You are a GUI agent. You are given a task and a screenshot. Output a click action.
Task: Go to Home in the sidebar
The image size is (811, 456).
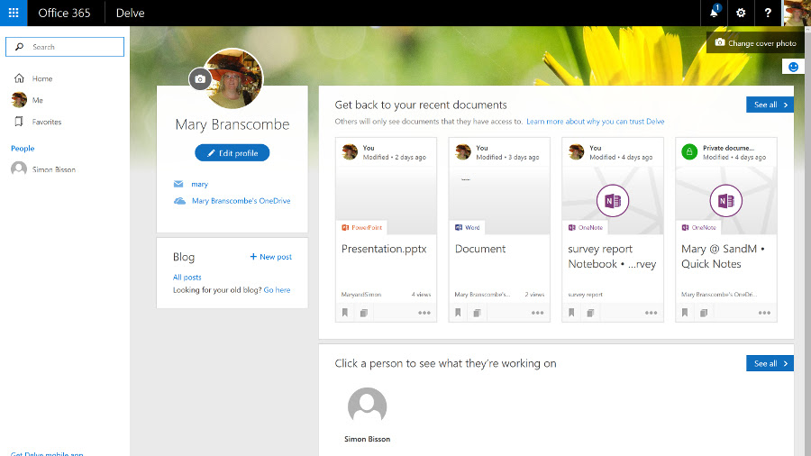tap(42, 78)
